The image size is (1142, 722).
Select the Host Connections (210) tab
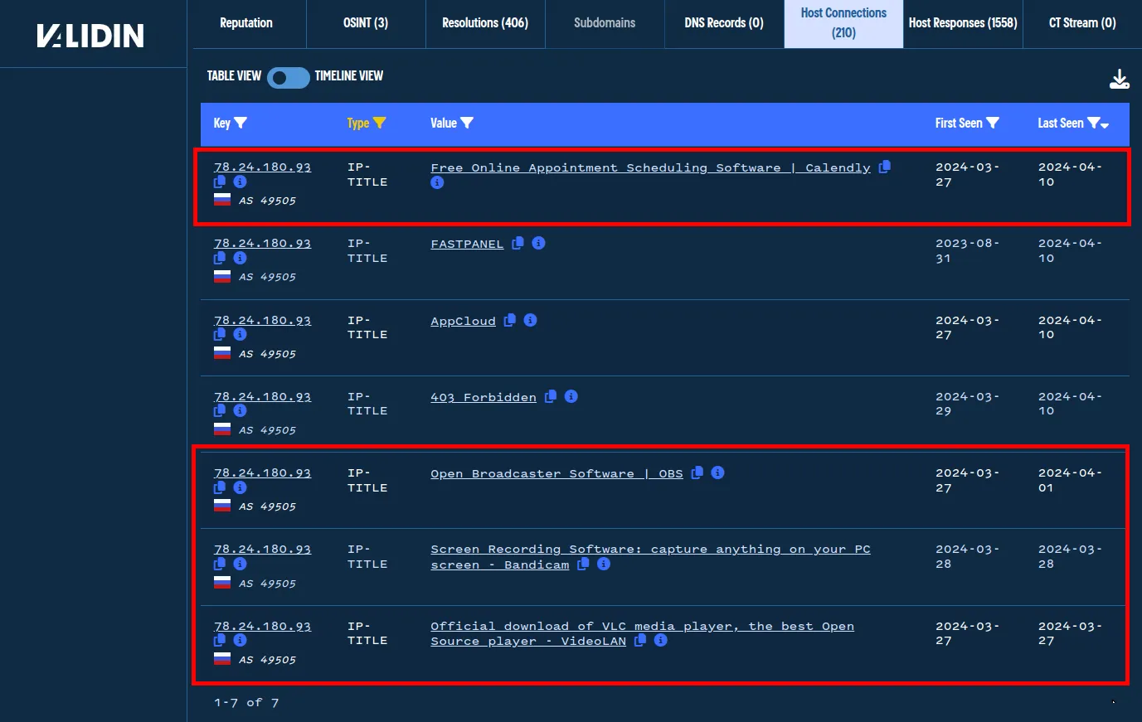843,23
